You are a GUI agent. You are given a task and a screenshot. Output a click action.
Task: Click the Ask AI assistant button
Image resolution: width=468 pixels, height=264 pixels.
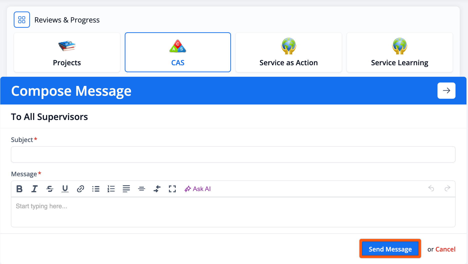197,189
